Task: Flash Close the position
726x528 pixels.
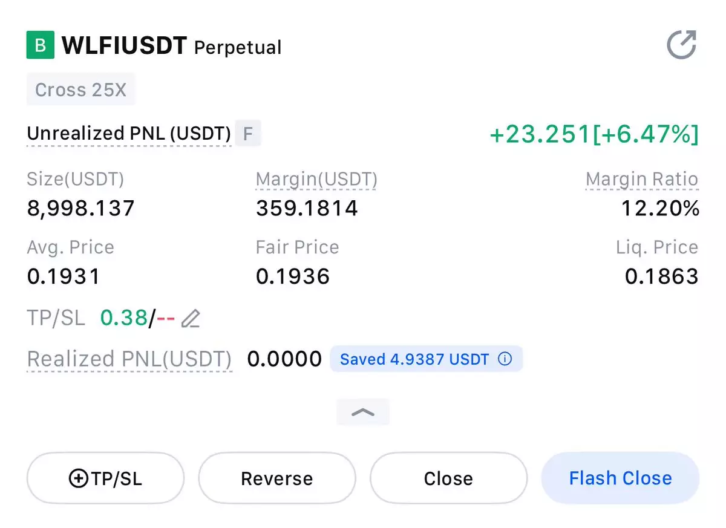Action: coord(621,478)
